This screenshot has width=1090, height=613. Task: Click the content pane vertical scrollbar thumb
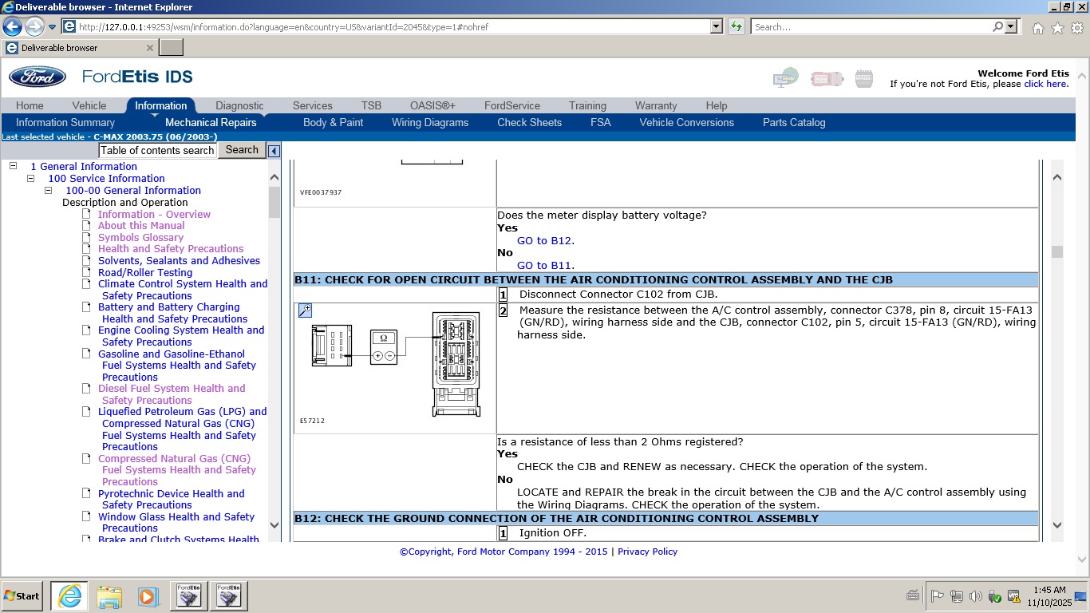(1057, 251)
